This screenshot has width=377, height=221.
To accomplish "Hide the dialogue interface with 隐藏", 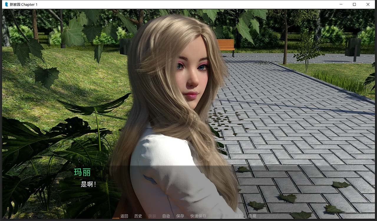I will [x=254, y=216].
